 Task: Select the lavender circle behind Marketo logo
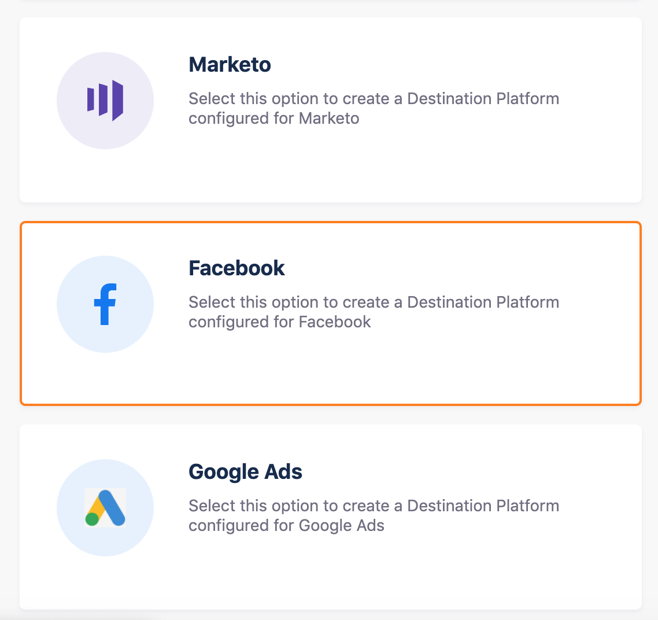click(x=105, y=101)
